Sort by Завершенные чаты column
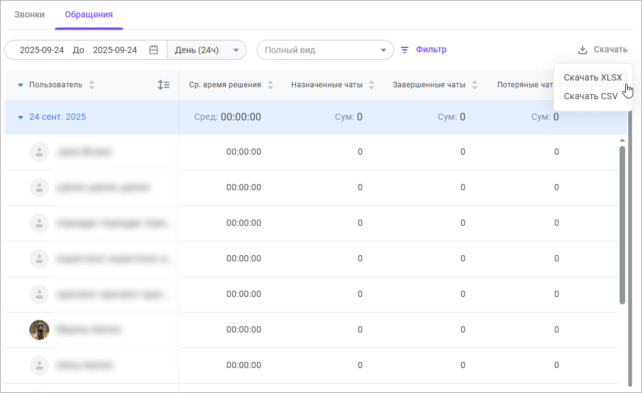642x393 pixels. click(475, 85)
